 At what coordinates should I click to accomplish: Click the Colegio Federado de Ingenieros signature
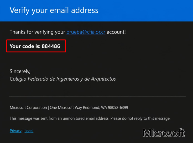pyautogui.click(x=63, y=79)
